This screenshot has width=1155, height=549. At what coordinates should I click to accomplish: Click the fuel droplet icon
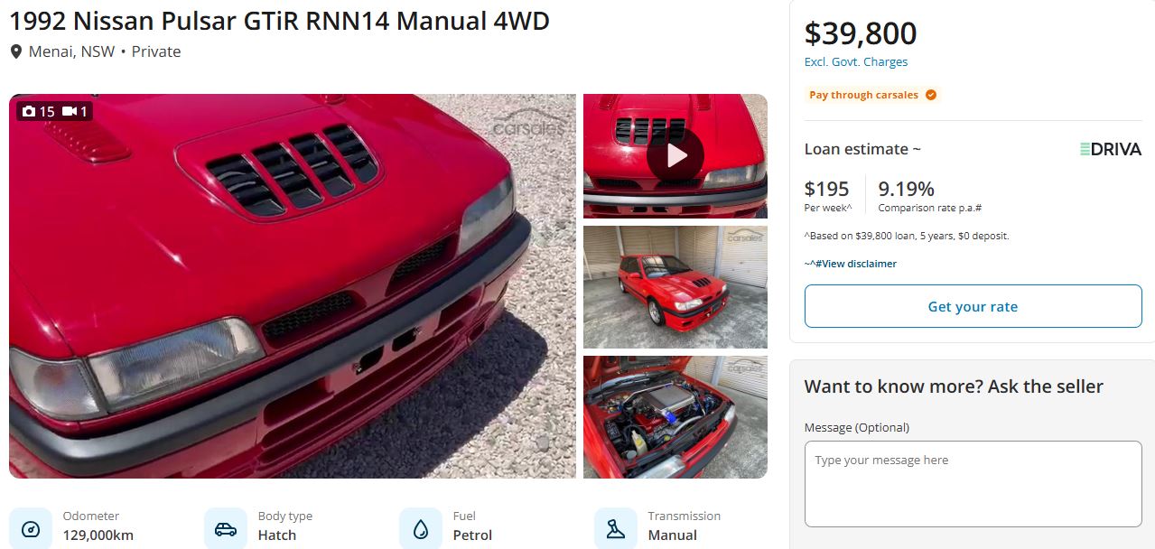click(421, 529)
